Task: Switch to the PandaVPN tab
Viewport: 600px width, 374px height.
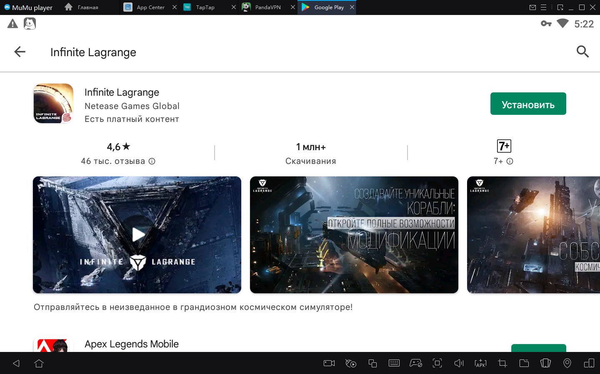Action: 267,7
